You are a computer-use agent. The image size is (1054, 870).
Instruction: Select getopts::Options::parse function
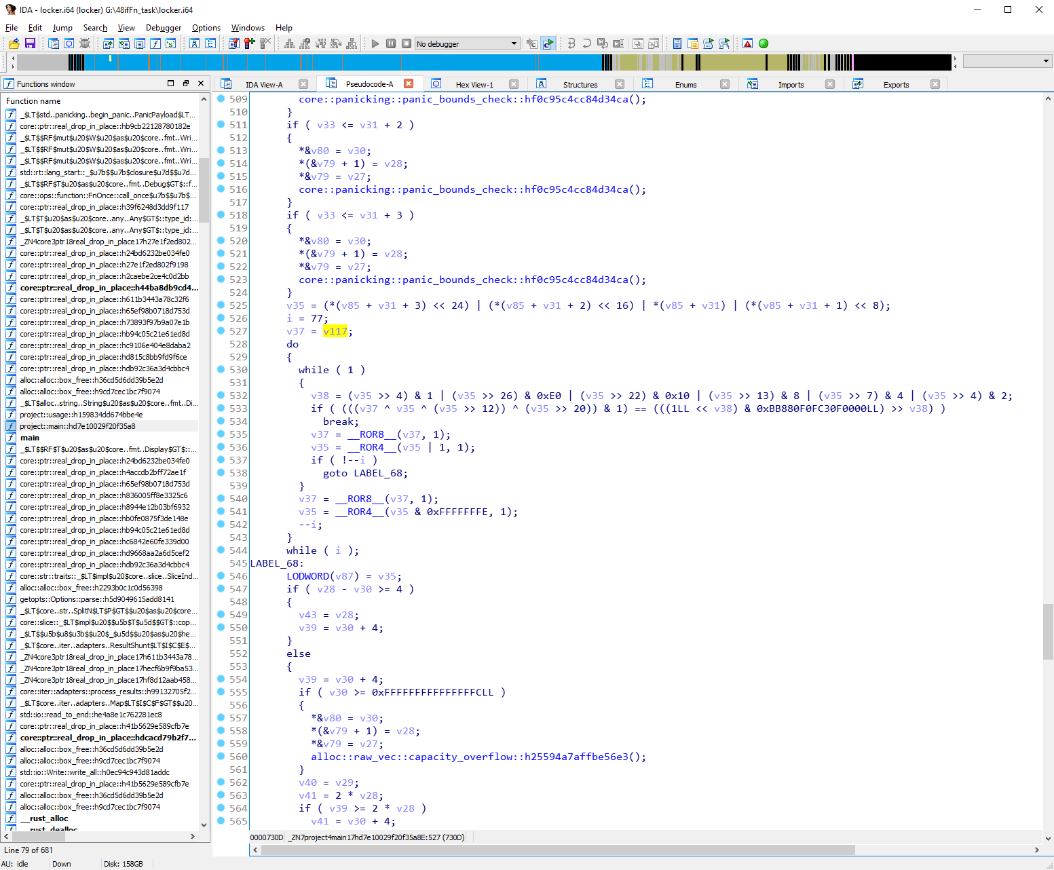tap(101, 599)
